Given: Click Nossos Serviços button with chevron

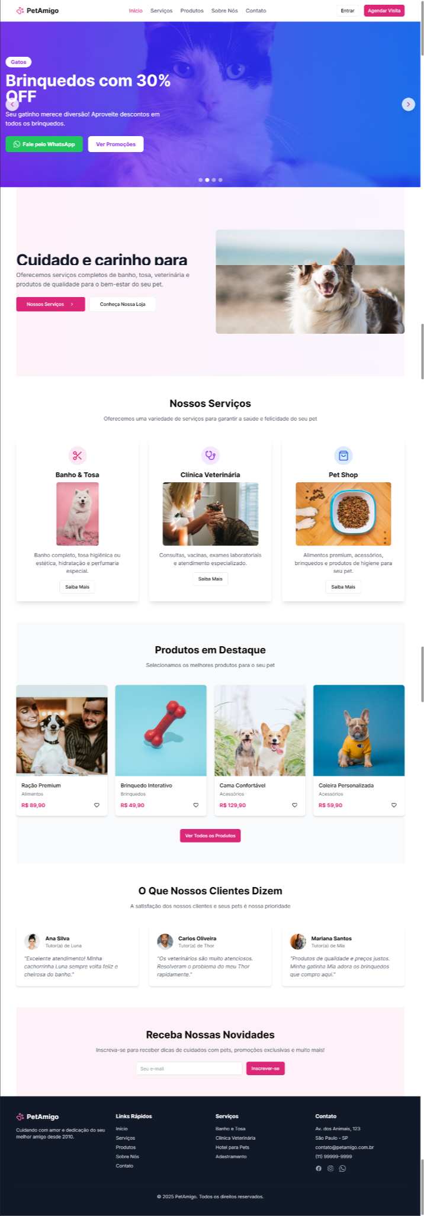Looking at the screenshot, I should 50,304.
